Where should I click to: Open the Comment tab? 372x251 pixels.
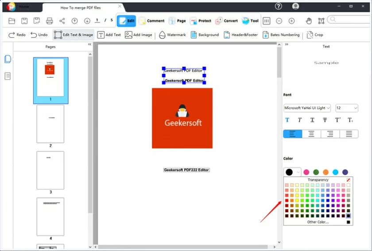(x=151, y=21)
